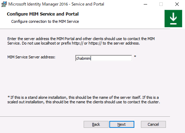Click the typed text chabmim in the box
Viewport: 185px width, 133px height.
(x=83, y=58)
